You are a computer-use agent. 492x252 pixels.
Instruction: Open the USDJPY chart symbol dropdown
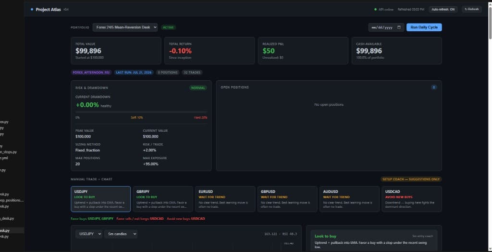pos(88,234)
